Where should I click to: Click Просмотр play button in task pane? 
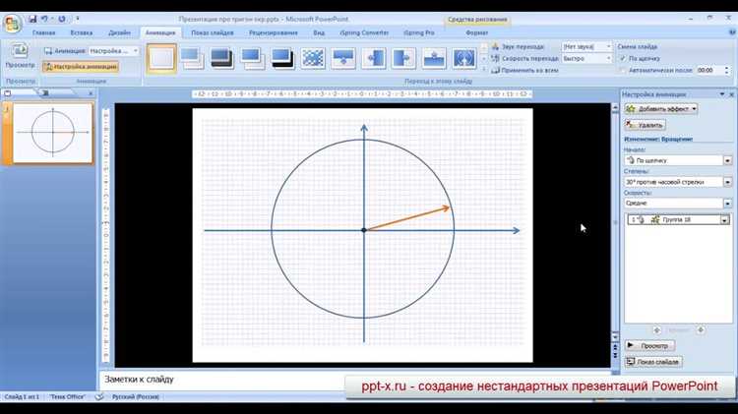[x=649, y=346]
